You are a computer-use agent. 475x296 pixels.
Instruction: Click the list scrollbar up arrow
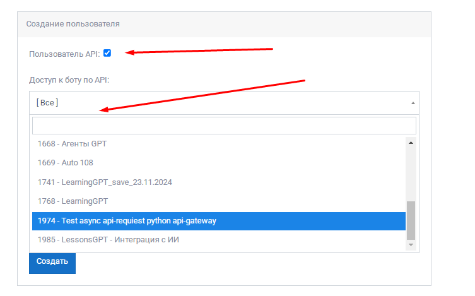coord(411,143)
